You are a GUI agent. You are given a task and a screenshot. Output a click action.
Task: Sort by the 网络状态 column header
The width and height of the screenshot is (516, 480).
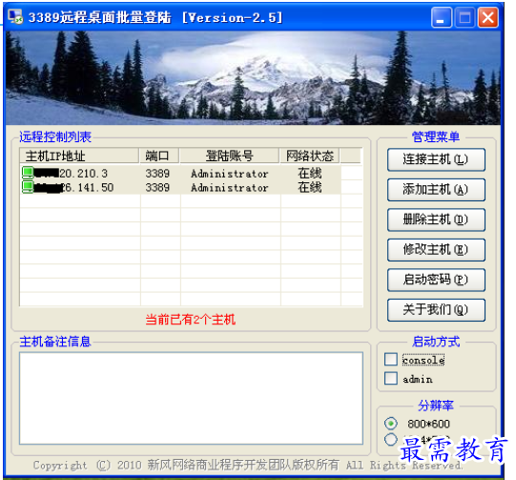[x=310, y=156]
